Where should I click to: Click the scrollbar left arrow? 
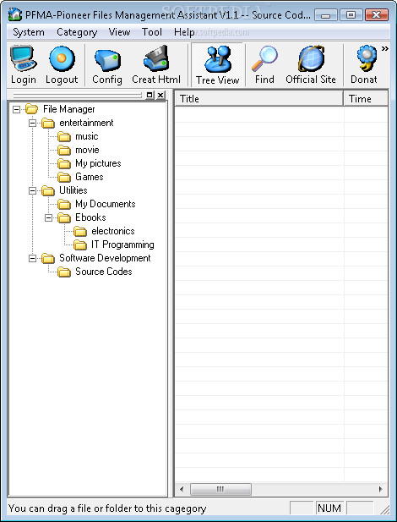tap(182, 489)
